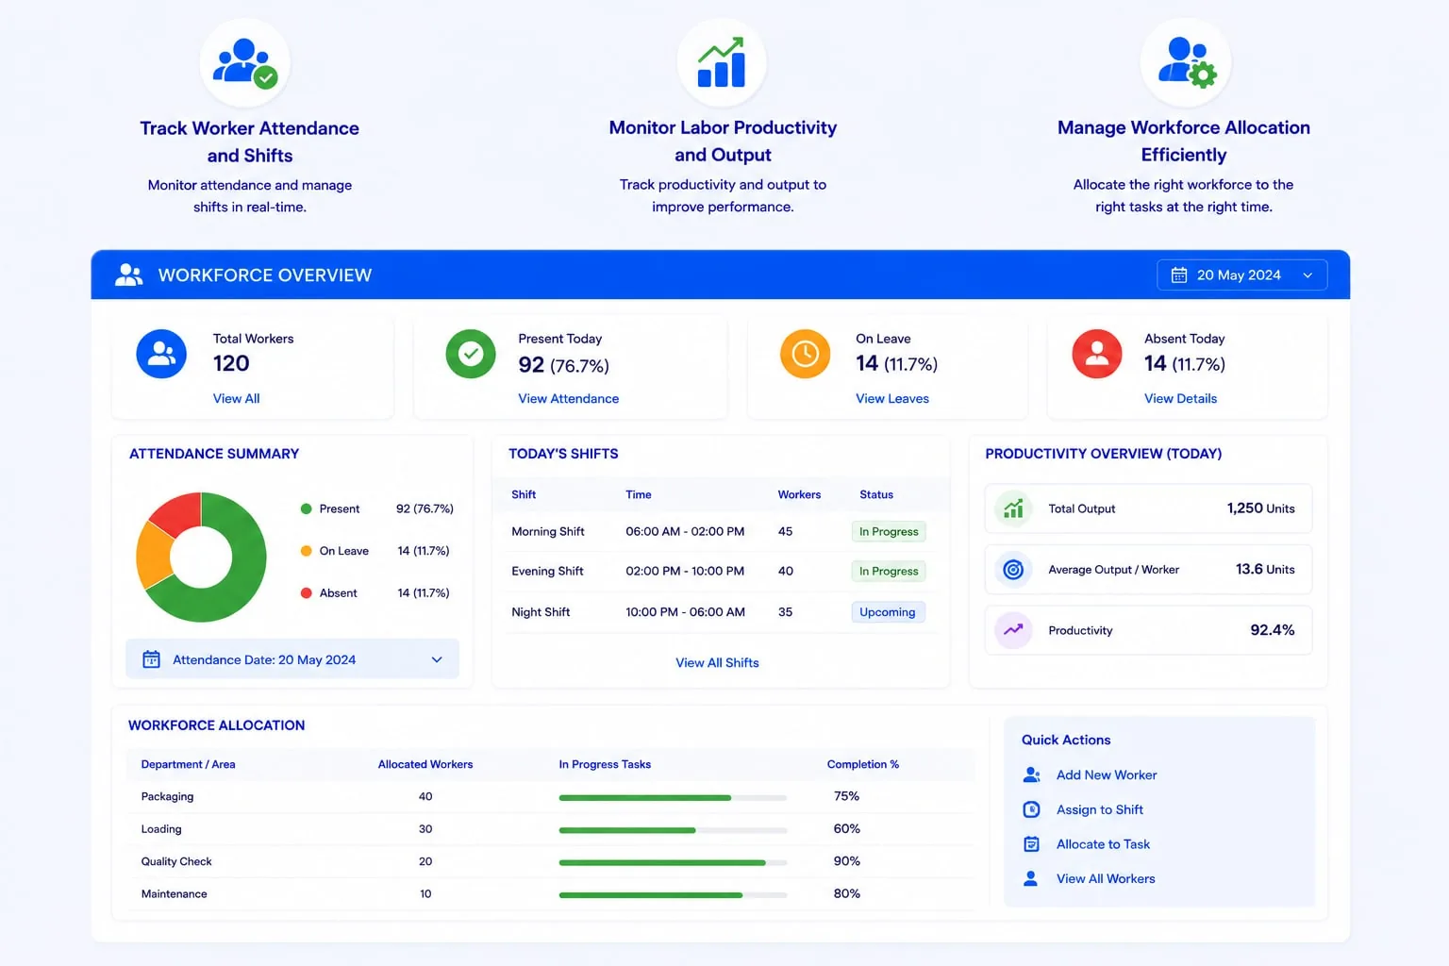Click the Evening Shift In Progress badge
This screenshot has width=1449, height=966.
coord(889,571)
